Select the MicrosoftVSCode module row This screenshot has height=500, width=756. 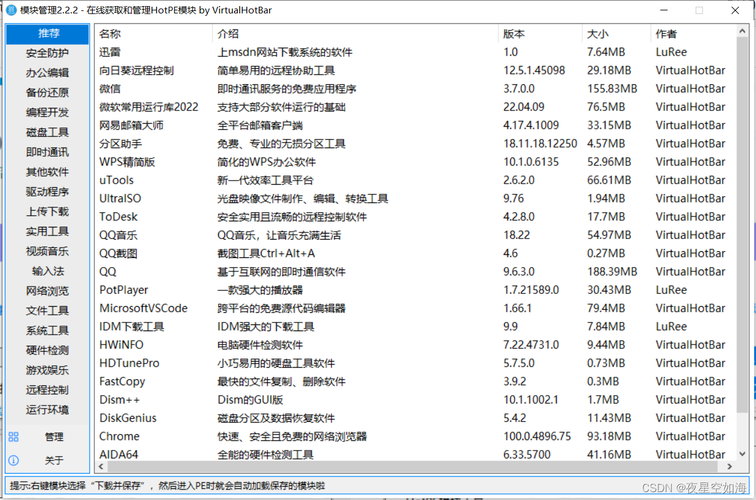(x=415, y=308)
